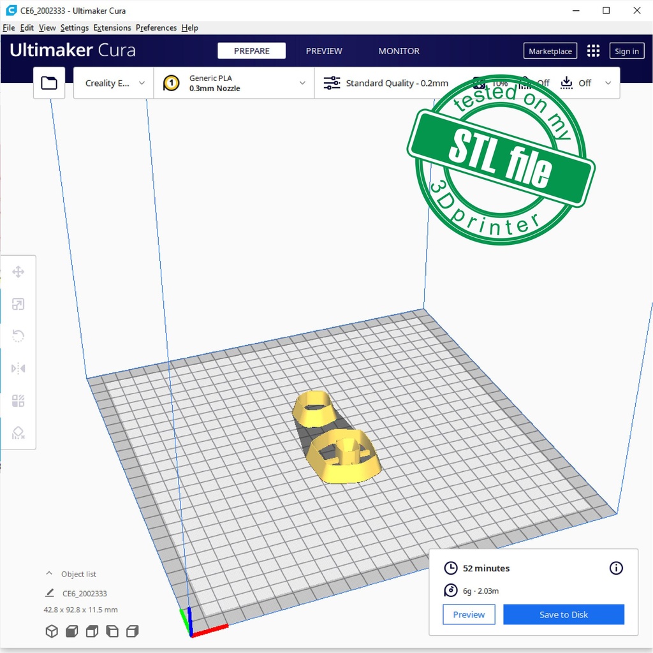Select the Rotate tool in left toolbar
Image resolution: width=653 pixels, height=653 pixels.
point(18,336)
